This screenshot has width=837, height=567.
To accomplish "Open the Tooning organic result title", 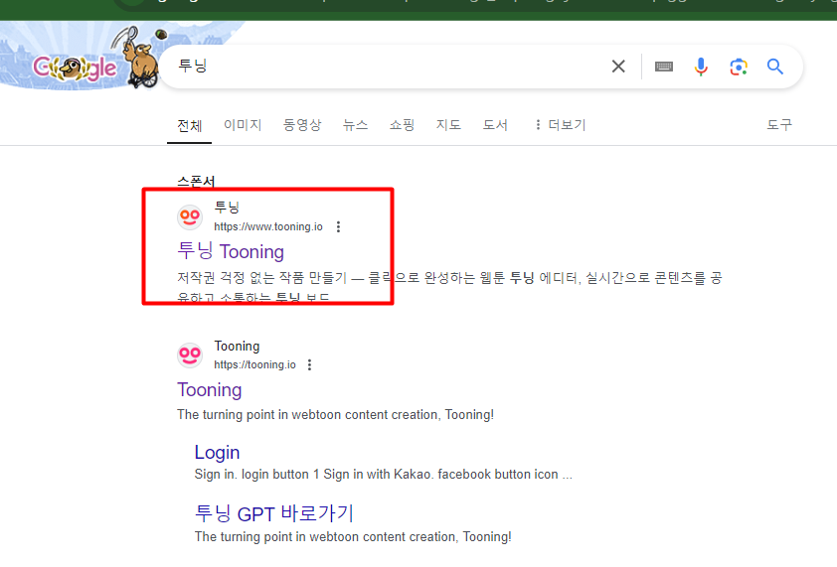I will click(209, 390).
